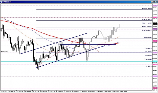Click the 18 Feb 00:00 time axis label
The width and height of the screenshot is (158, 93).
(123, 91)
